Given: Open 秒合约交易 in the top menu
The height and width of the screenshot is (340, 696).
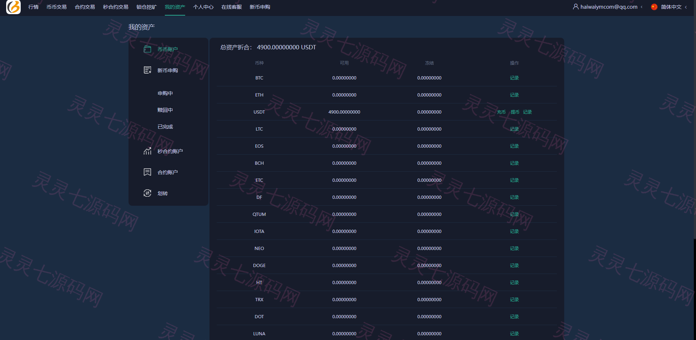Looking at the screenshot, I should [x=116, y=7].
